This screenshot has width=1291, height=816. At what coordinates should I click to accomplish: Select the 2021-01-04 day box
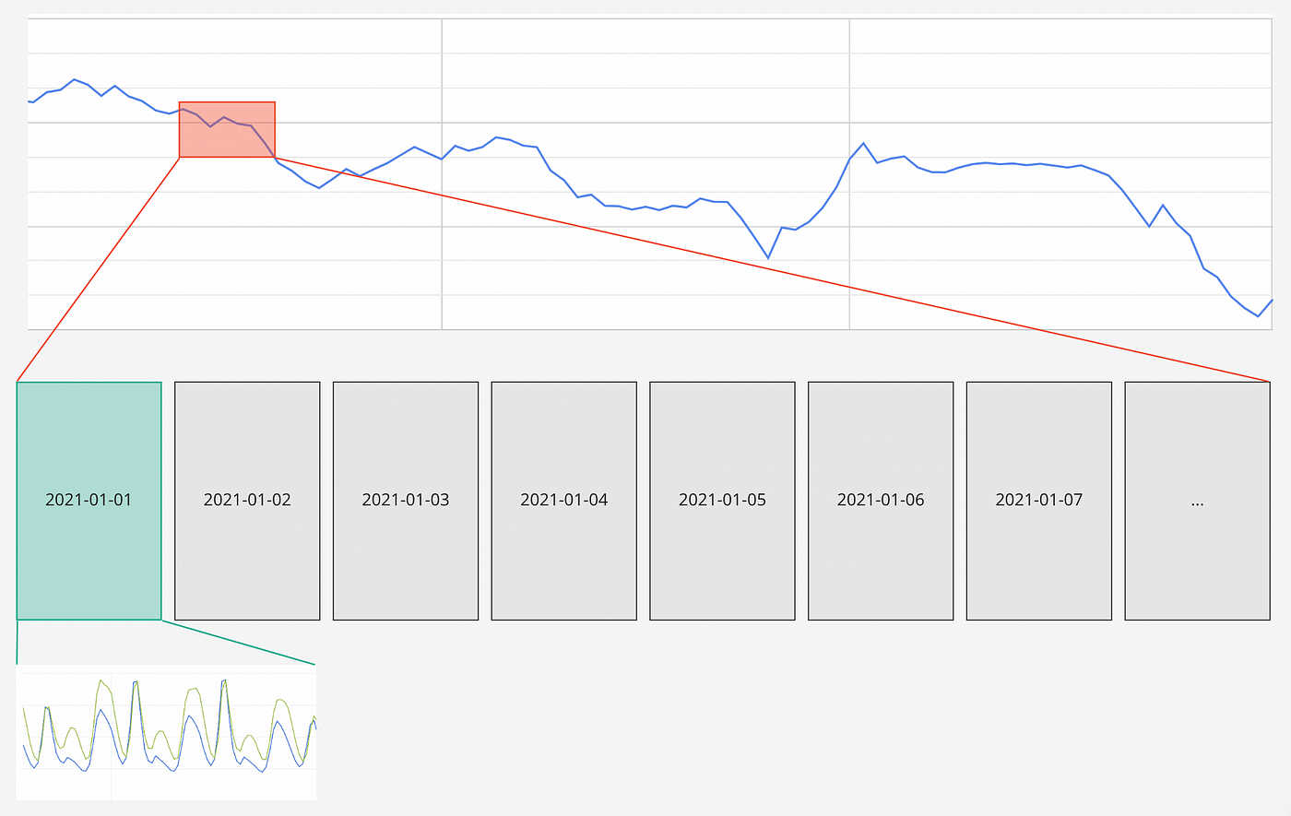[x=564, y=501]
